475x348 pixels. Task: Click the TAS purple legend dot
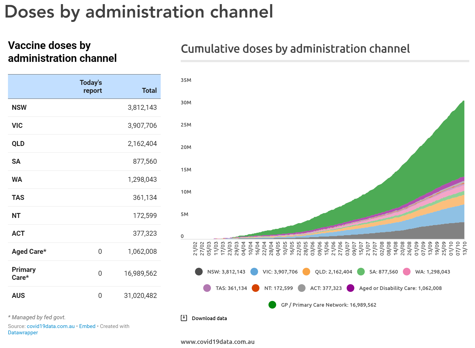207,288
